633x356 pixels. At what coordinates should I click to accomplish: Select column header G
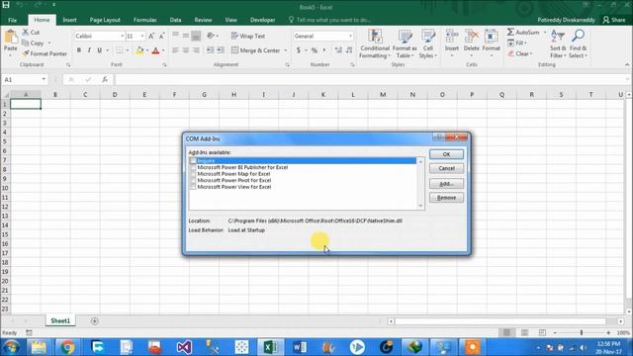[x=204, y=95]
